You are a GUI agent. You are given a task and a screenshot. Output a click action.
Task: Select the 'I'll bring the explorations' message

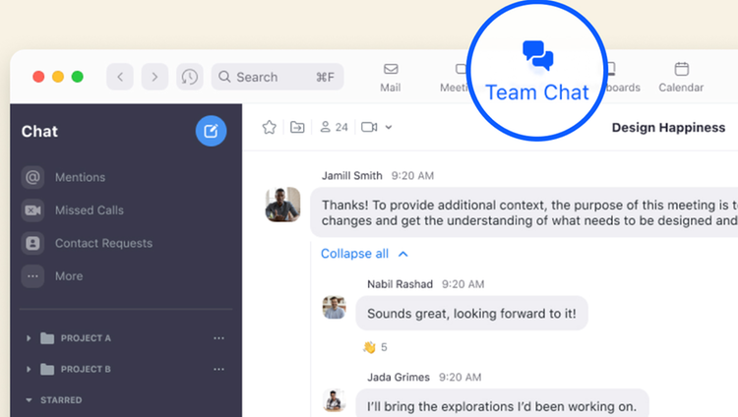click(502, 403)
